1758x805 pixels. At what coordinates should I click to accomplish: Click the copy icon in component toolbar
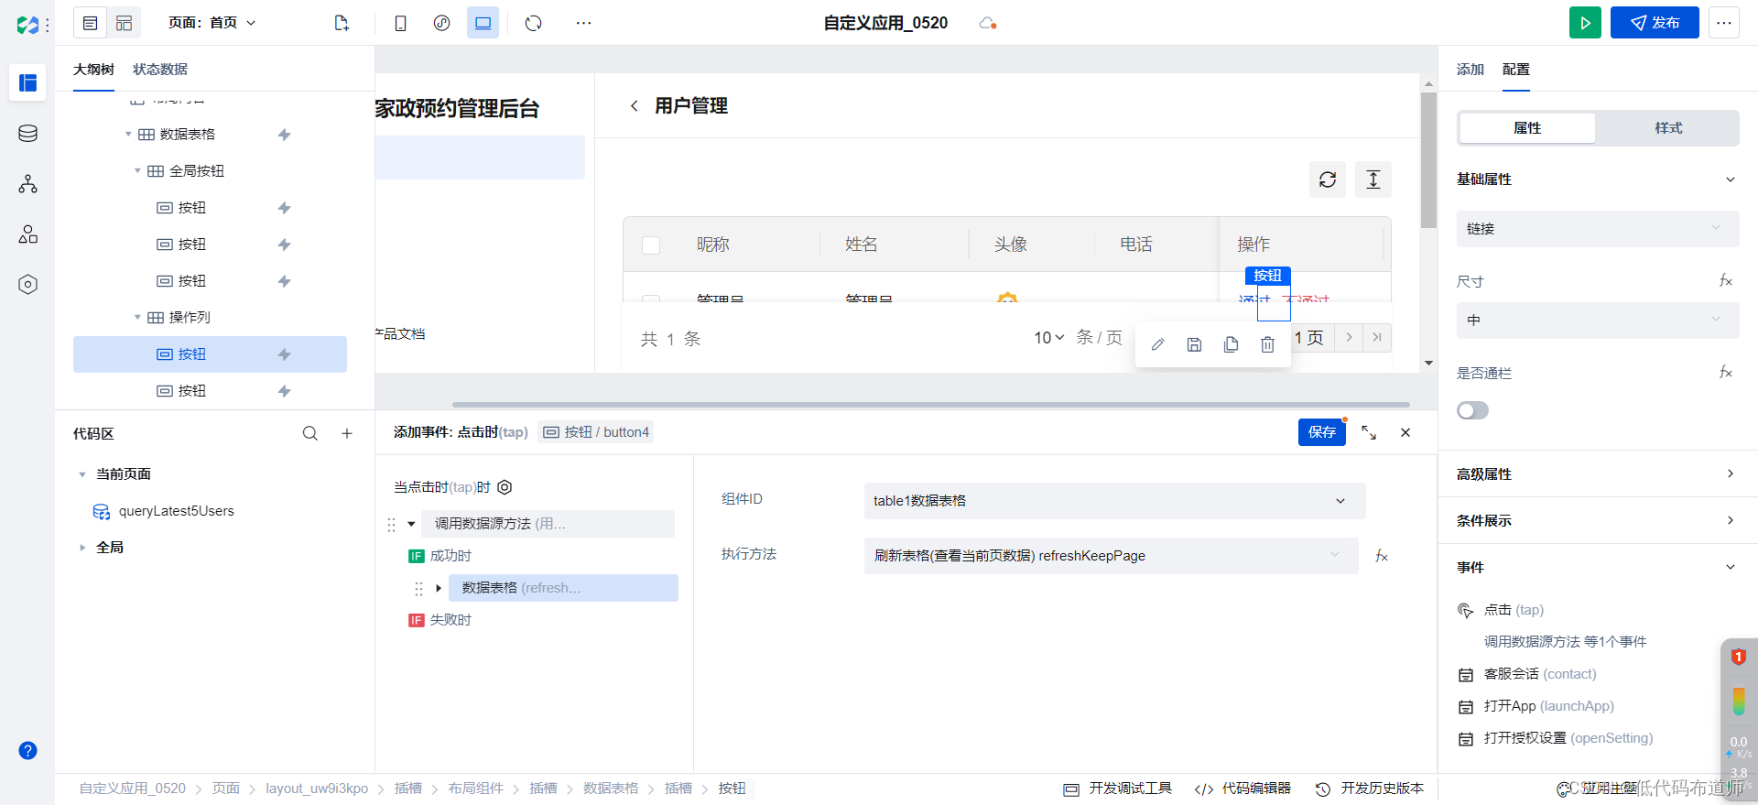[x=1231, y=344]
